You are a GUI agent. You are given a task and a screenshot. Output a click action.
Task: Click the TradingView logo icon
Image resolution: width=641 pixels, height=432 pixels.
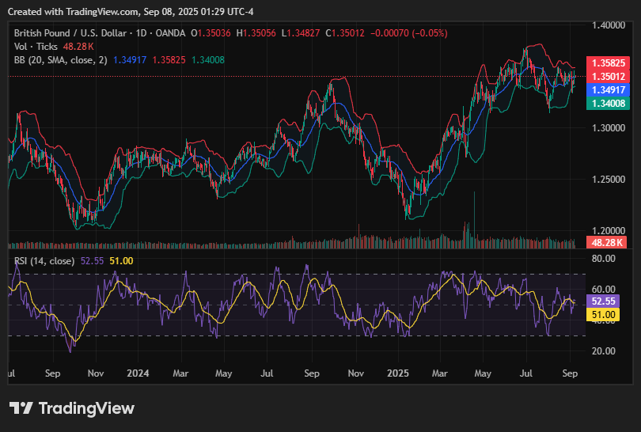(21, 408)
